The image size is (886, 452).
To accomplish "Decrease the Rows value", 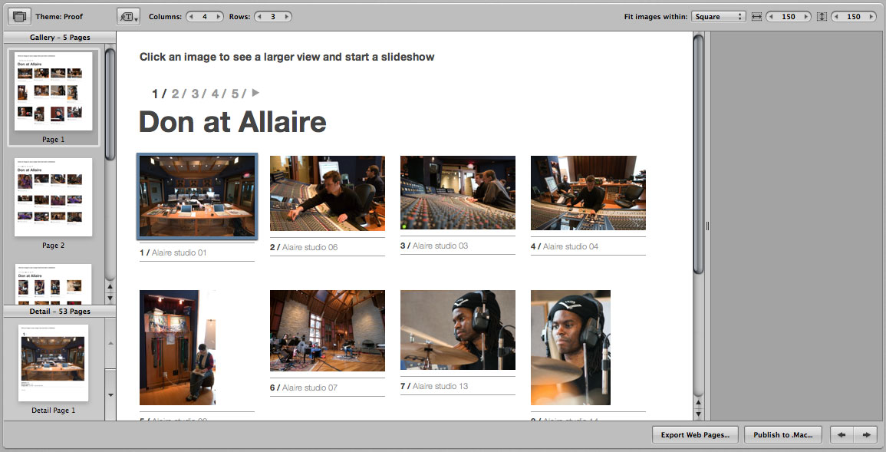I will [x=260, y=16].
